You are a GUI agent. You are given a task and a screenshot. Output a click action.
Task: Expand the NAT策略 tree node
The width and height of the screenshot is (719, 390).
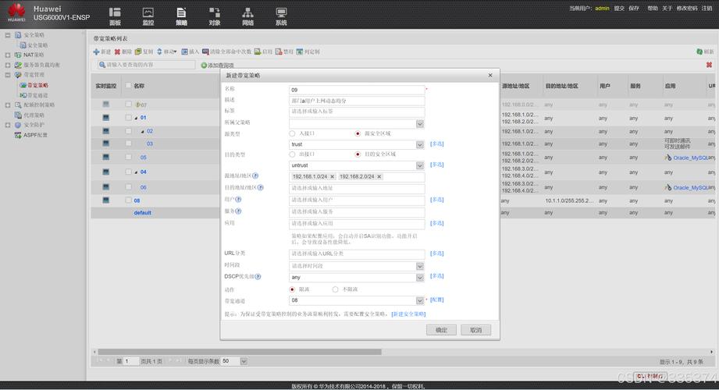7,55
